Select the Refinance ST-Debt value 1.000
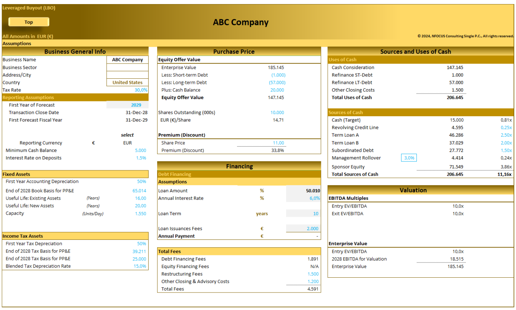516x310 pixels. pyautogui.click(x=457, y=75)
